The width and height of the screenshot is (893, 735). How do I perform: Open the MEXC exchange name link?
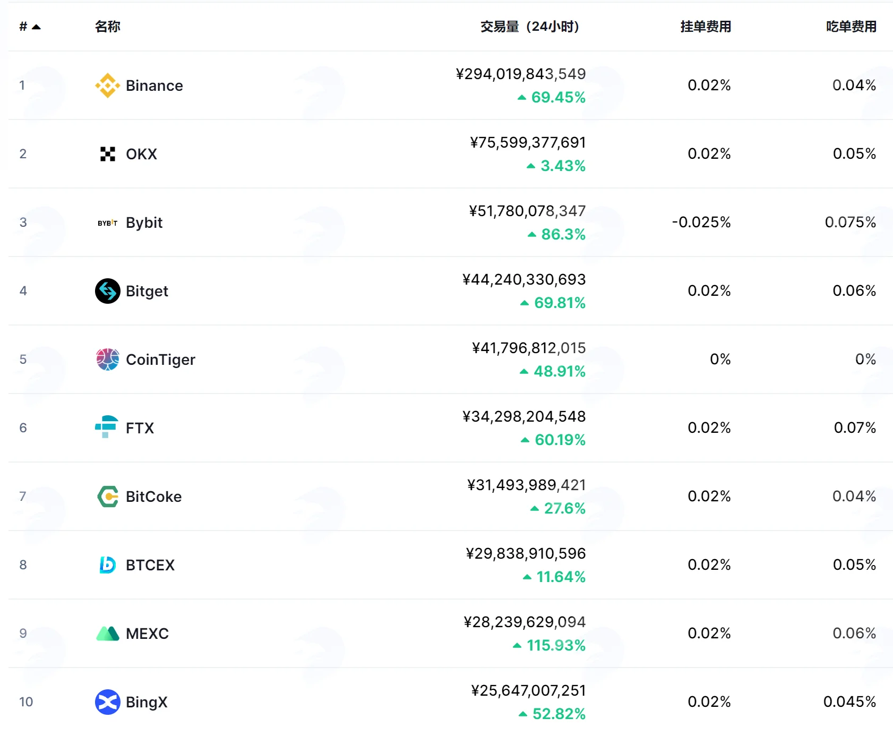147,634
